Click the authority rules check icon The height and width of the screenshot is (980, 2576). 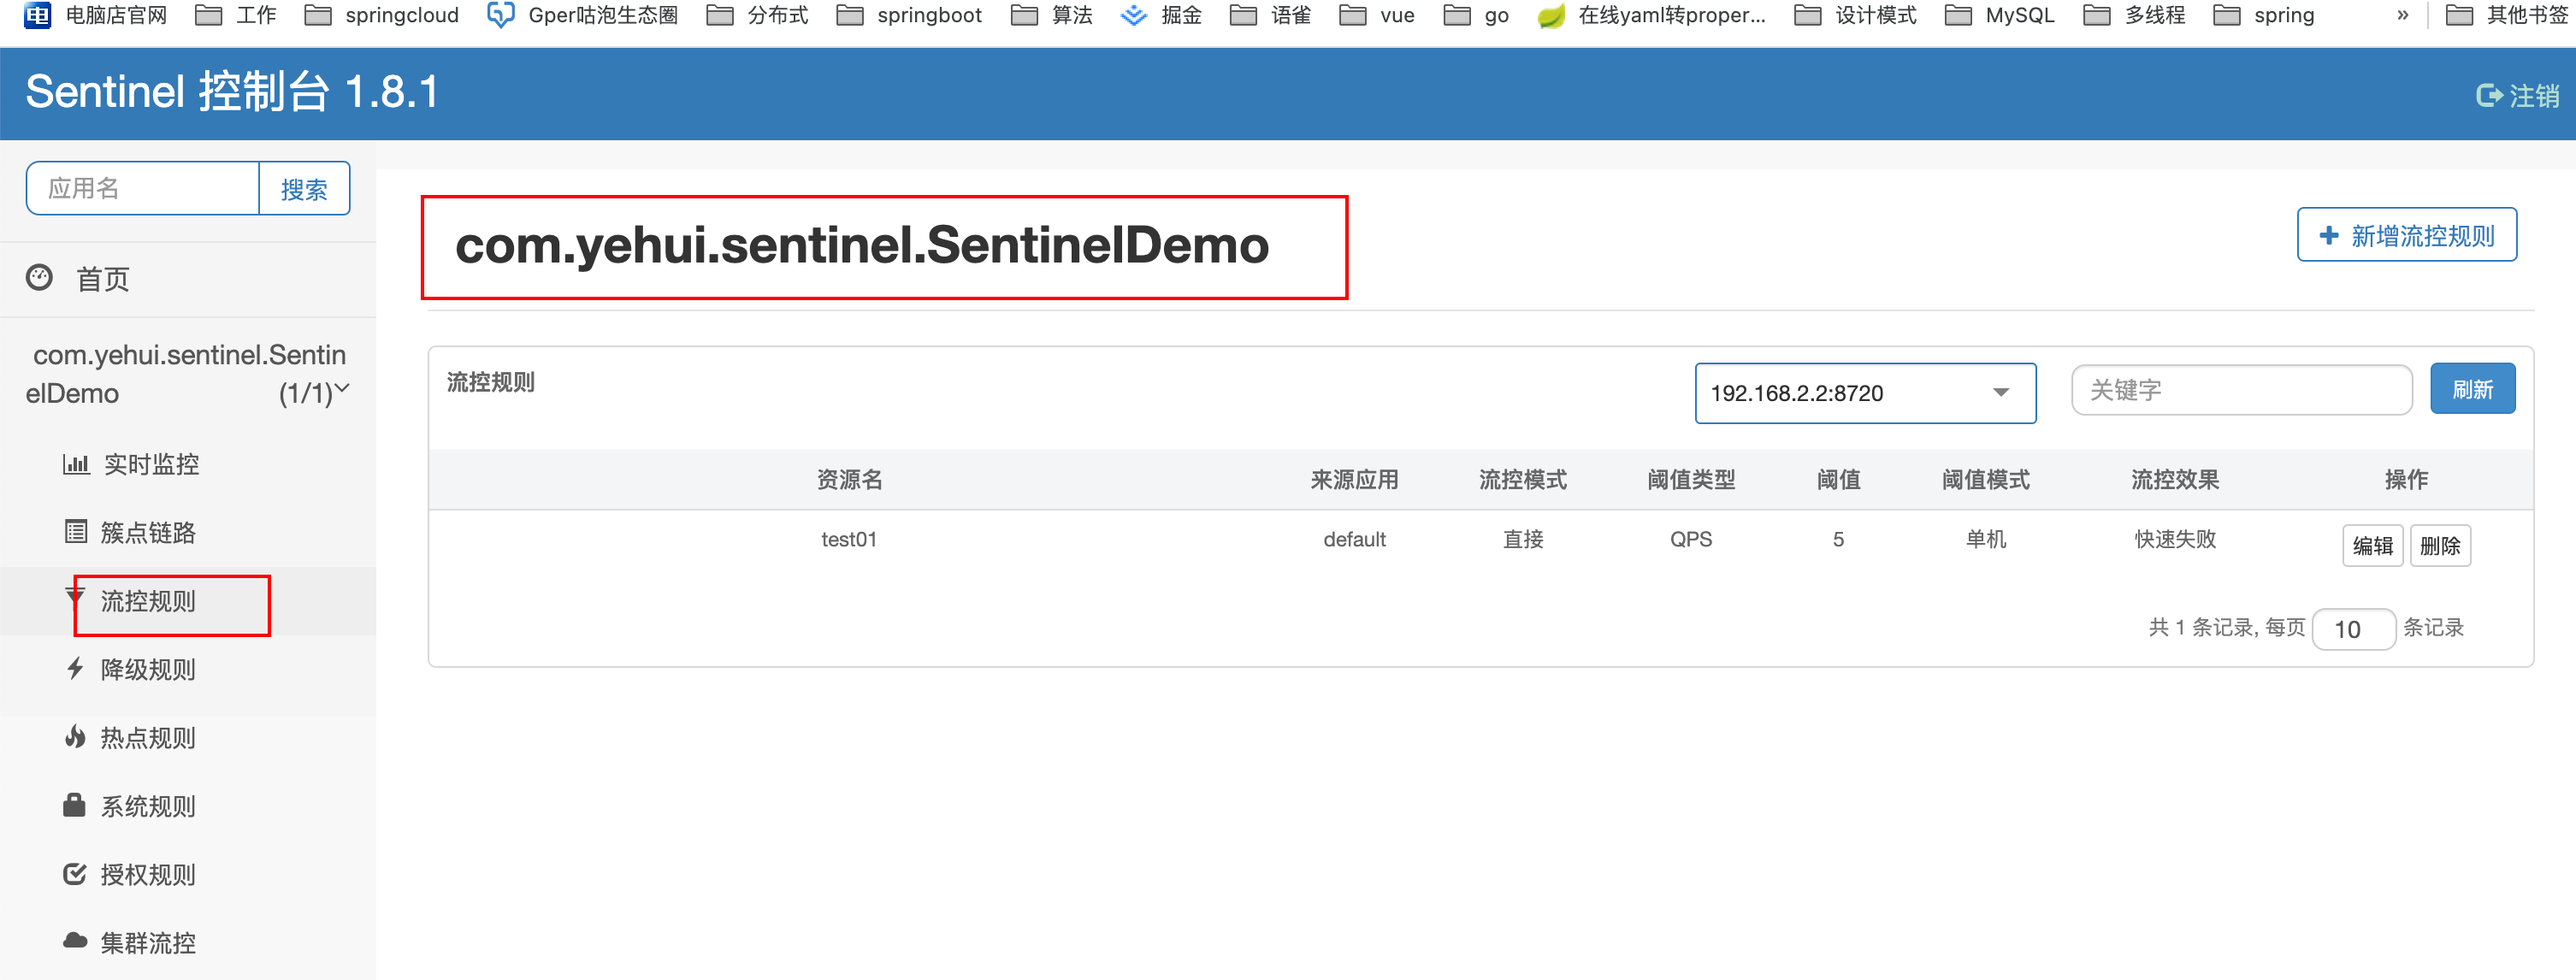(75, 874)
